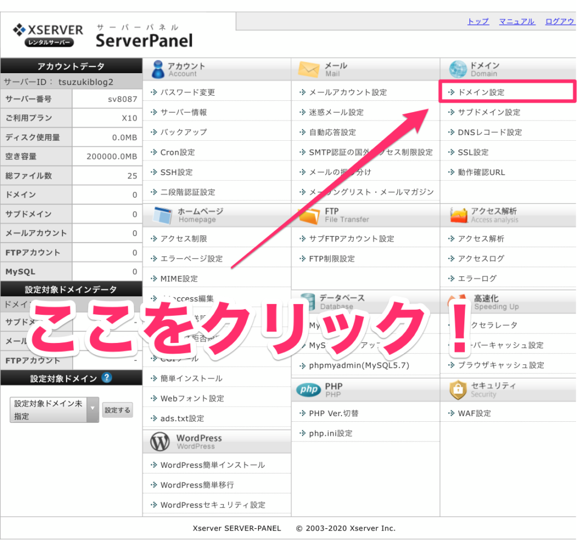Viewport: 577px width, 540px height.
Task: Open 簡単インストール
Action: (x=191, y=378)
